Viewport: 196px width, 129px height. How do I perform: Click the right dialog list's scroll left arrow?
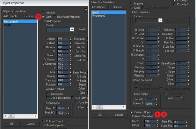94,107
